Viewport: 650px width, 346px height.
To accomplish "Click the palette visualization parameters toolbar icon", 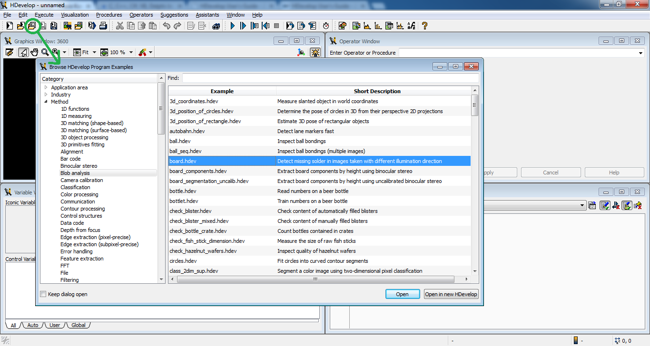I will (343, 26).
